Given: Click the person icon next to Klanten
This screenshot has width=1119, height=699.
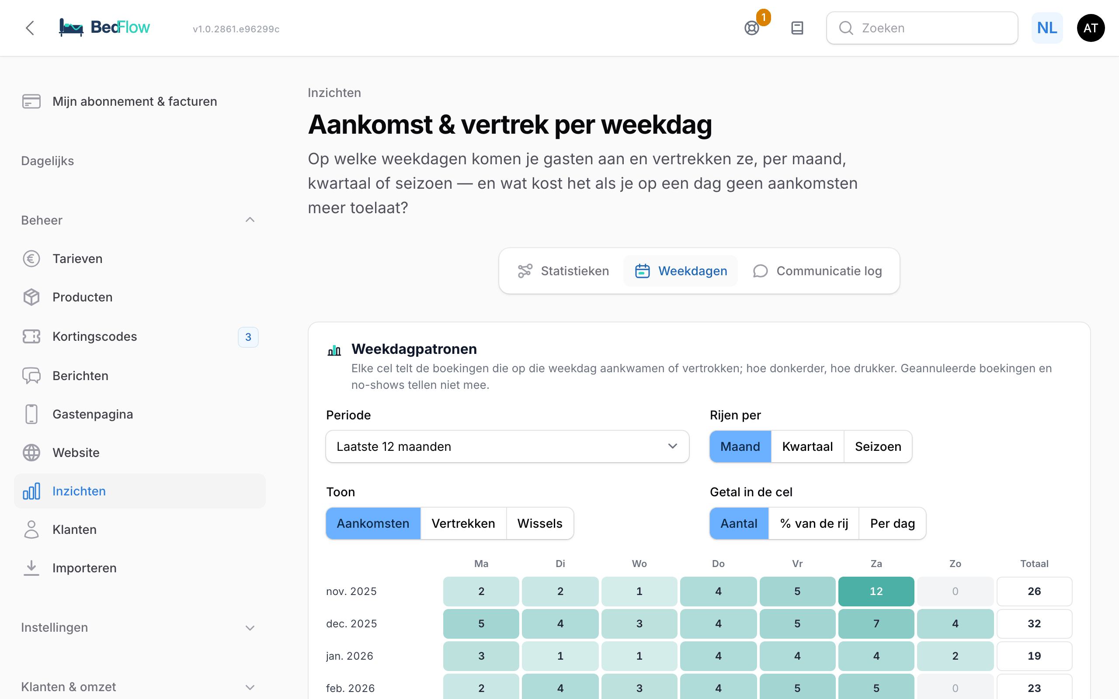Looking at the screenshot, I should (31, 529).
